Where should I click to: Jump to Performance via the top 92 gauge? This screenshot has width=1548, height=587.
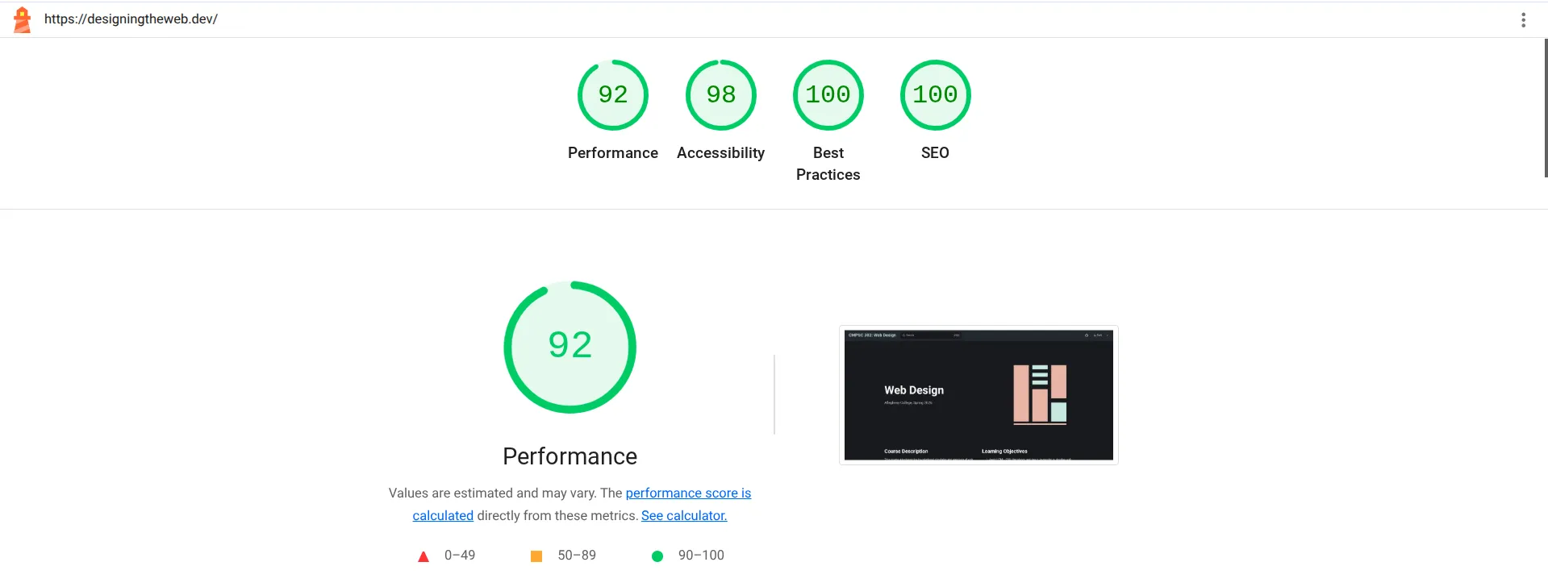613,95
